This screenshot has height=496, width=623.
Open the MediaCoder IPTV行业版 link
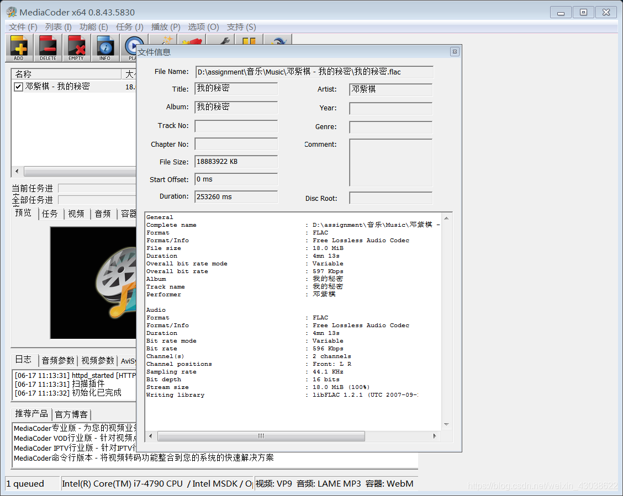coord(75,448)
